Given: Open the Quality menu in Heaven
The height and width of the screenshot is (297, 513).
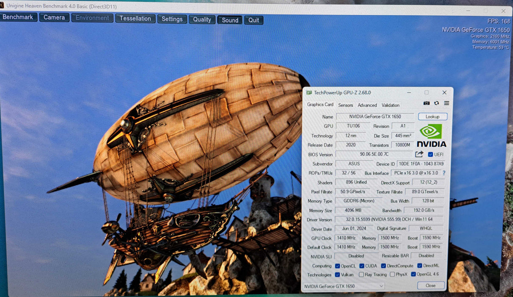Looking at the screenshot, I should [202, 20].
